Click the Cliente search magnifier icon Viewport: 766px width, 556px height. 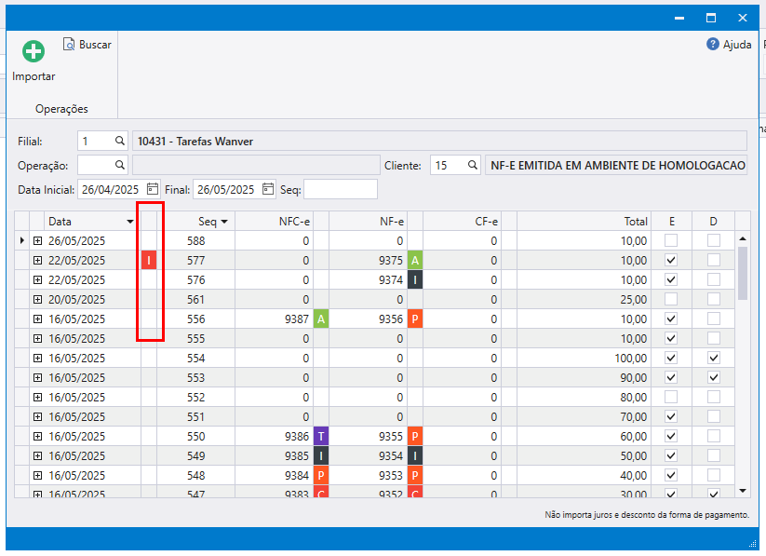[472, 165]
